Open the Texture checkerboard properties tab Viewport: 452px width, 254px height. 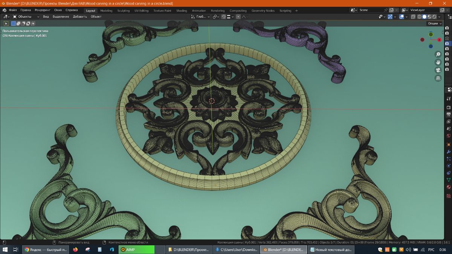point(449,196)
